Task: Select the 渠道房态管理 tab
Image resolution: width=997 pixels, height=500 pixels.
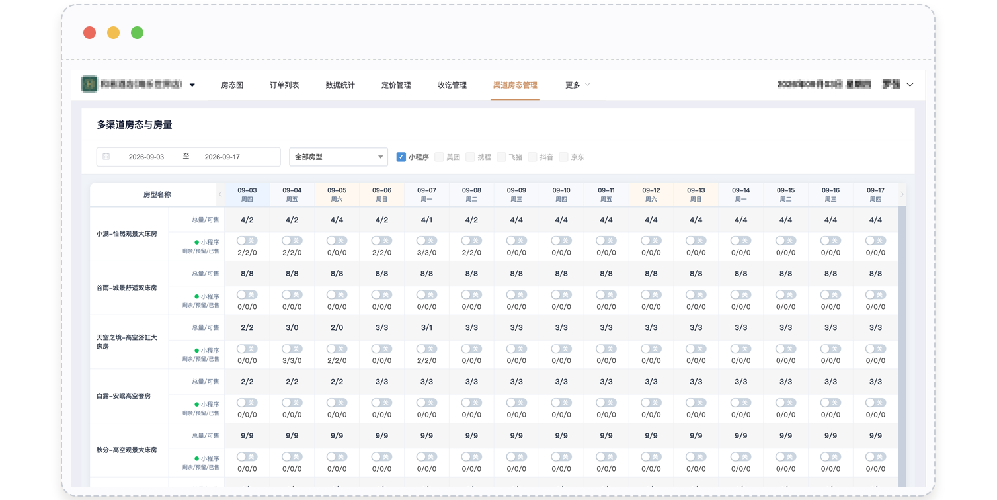Action: pyautogui.click(x=515, y=85)
